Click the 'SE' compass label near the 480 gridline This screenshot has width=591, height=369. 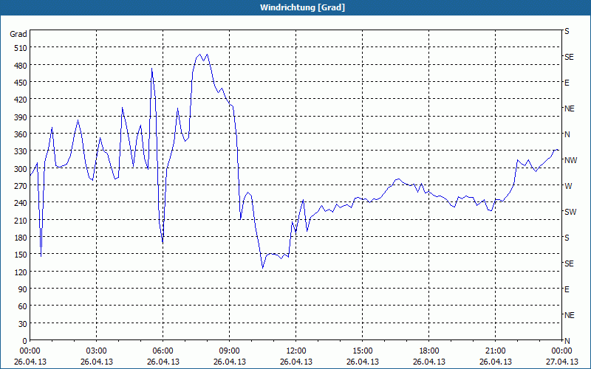tap(569, 57)
